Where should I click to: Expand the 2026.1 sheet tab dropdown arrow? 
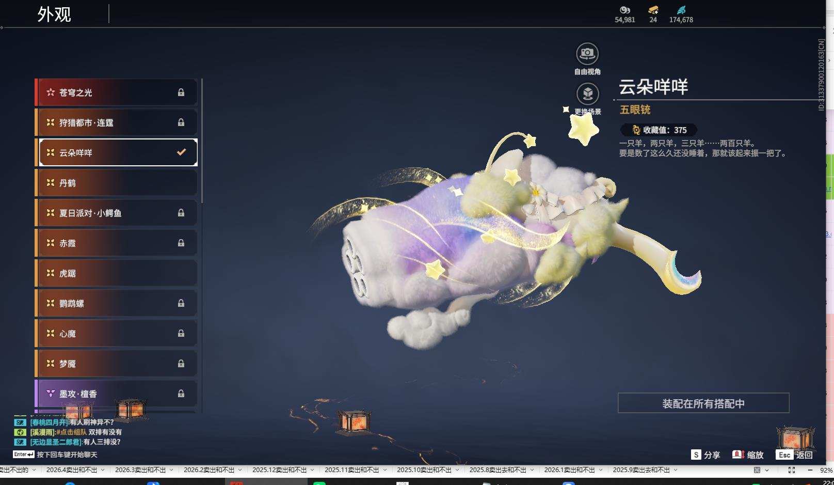point(601,470)
